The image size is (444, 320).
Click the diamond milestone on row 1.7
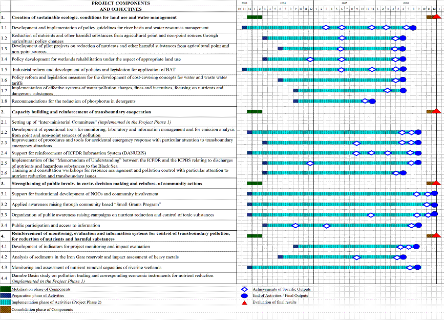(387, 90)
